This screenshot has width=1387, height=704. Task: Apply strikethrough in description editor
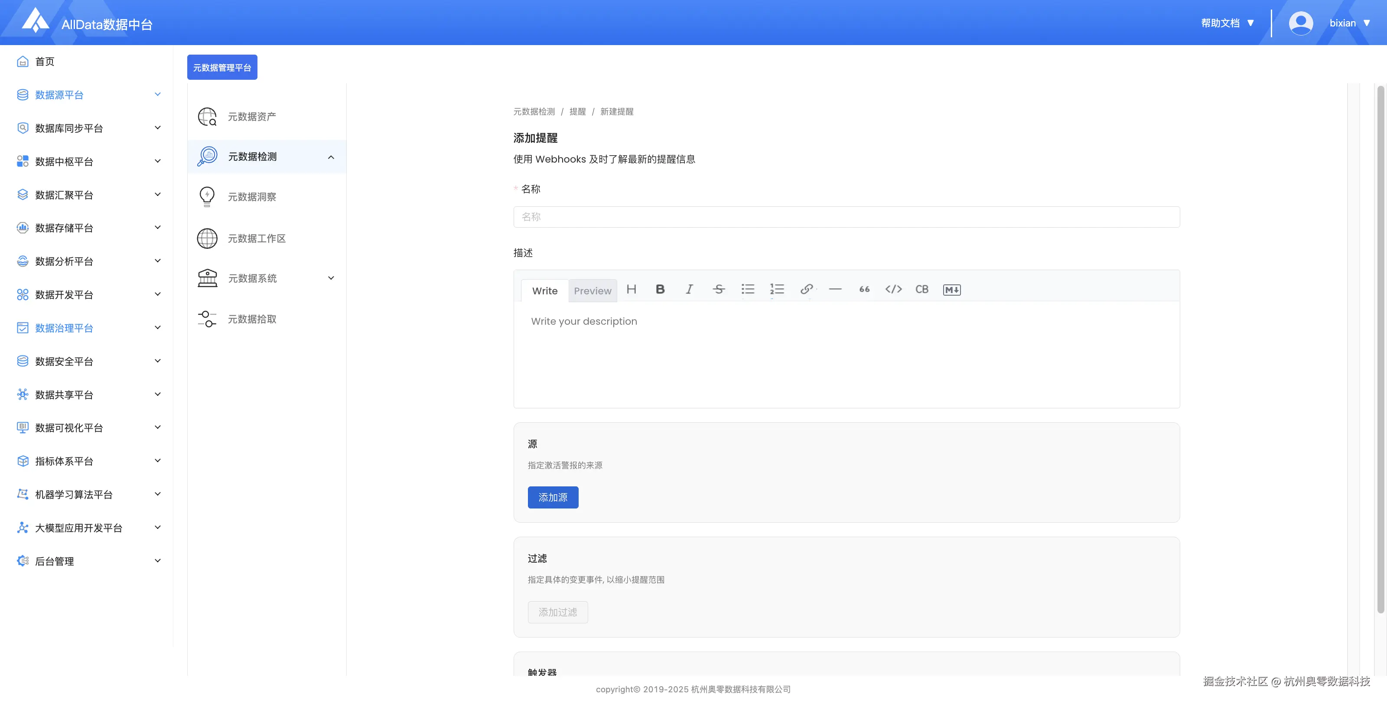pos(718,289)
